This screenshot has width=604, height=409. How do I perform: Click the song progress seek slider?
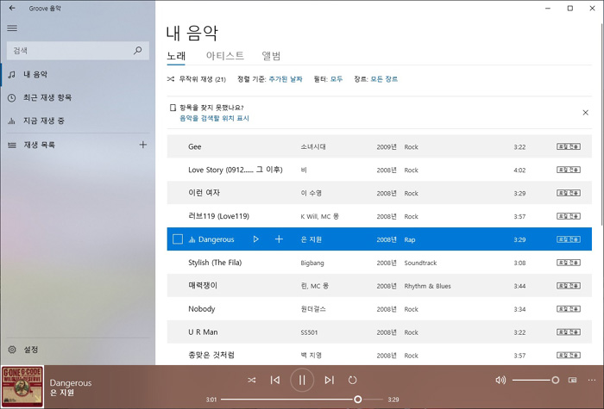302,400
